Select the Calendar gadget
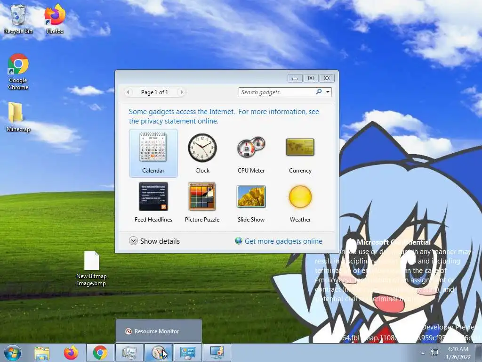Image resolution: width=482 pixels, height=362 pixels. (153, 153)
